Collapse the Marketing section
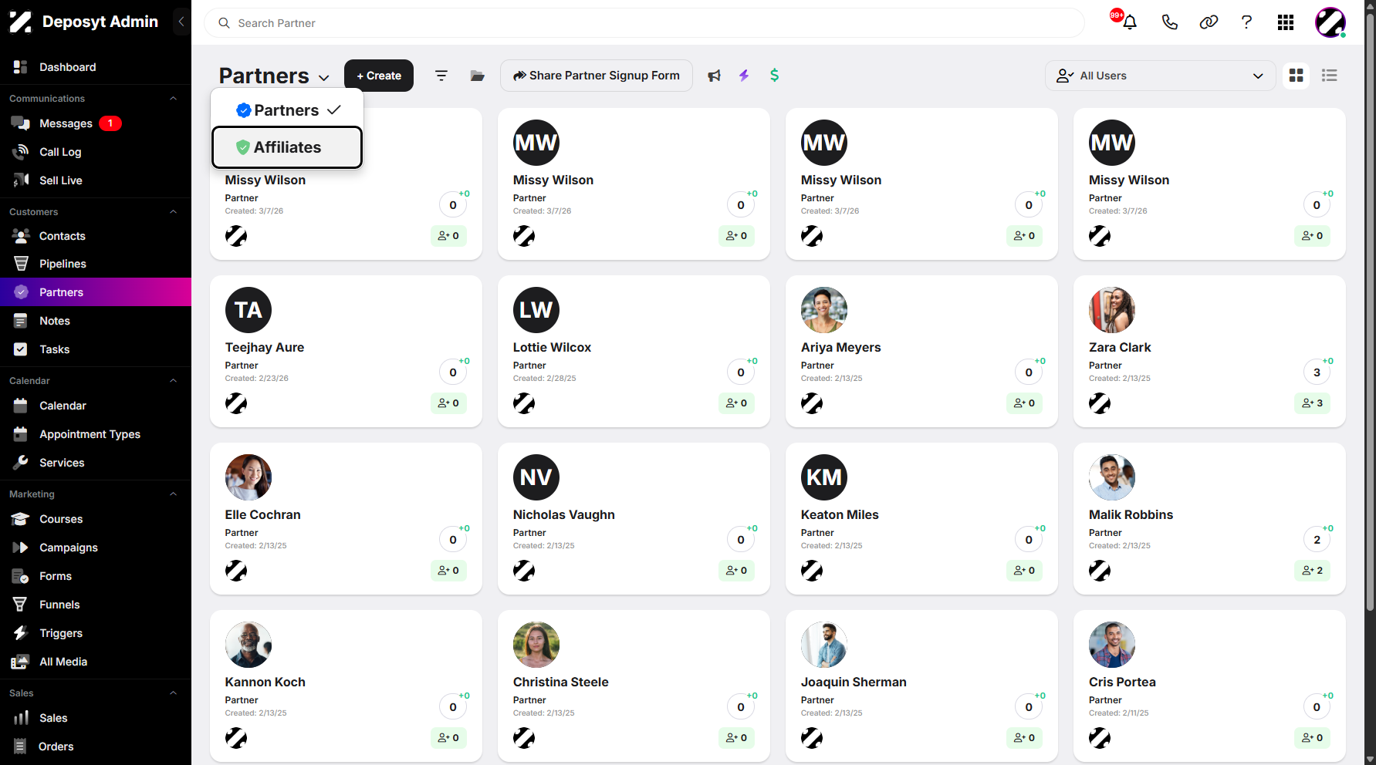This screenshot has width=1376, height=765. 174,494
